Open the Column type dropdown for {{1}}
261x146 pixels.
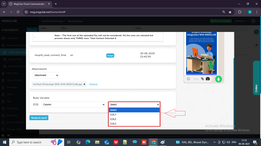pos(73,105)
